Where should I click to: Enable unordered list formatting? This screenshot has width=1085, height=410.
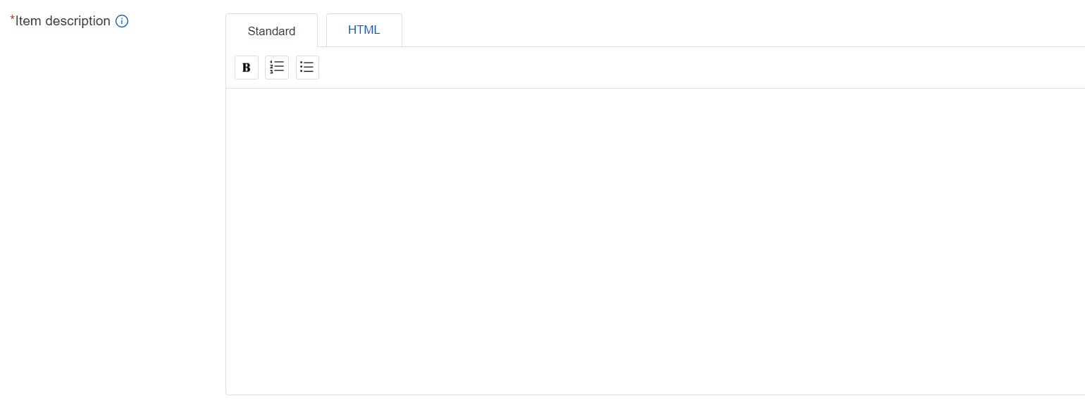[307, 68]
